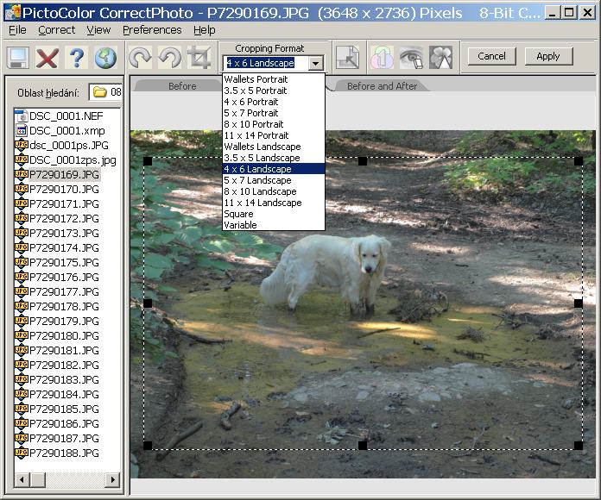Open the Preferences menu
Viewport: 601px width, 500px height.
tap(152, 29)
